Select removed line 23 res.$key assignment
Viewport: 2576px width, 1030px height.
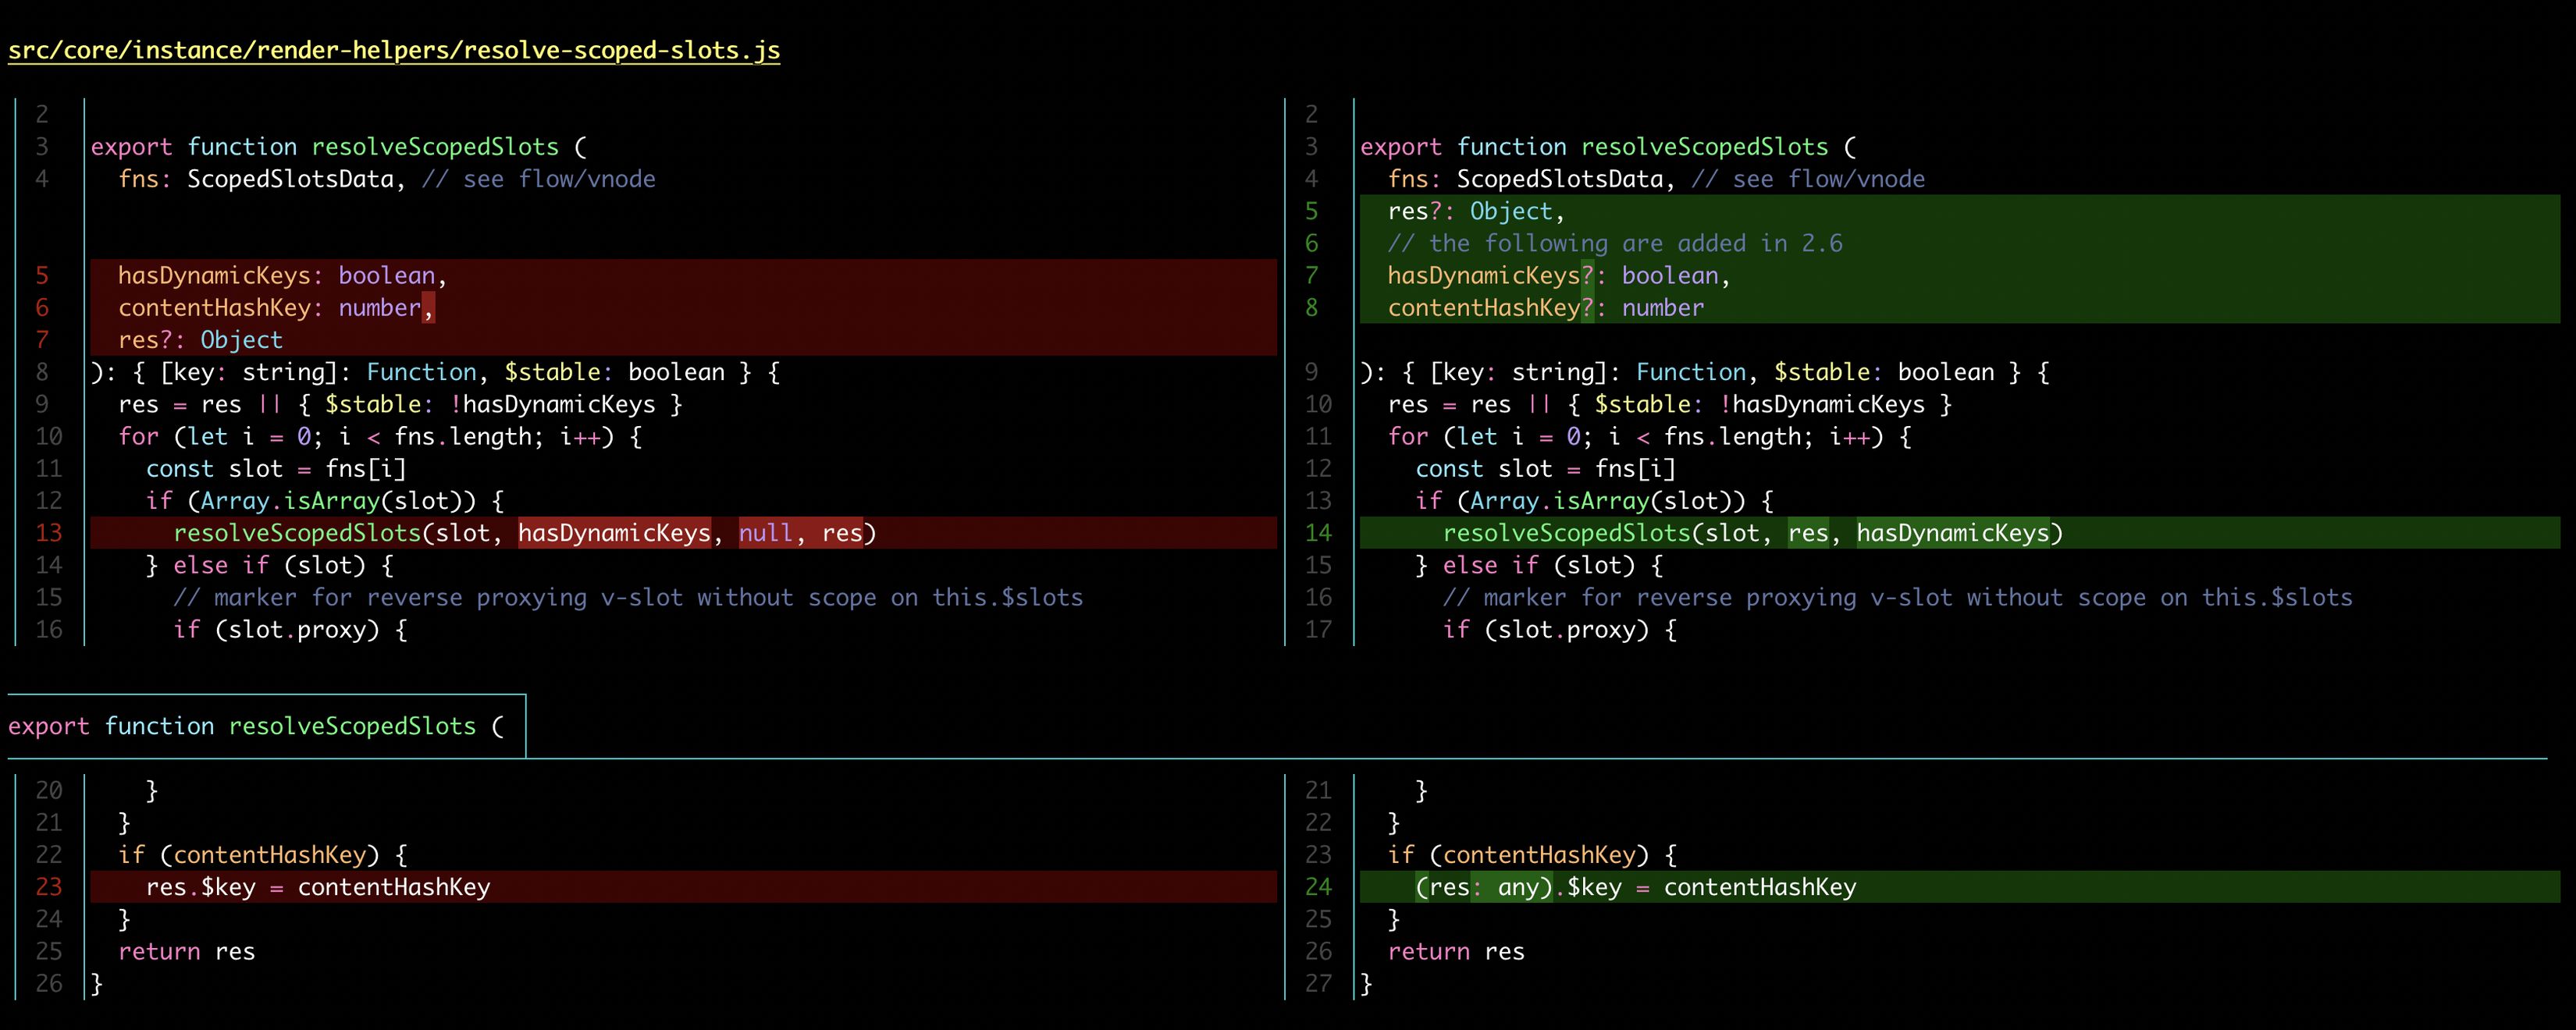(319, 887)
